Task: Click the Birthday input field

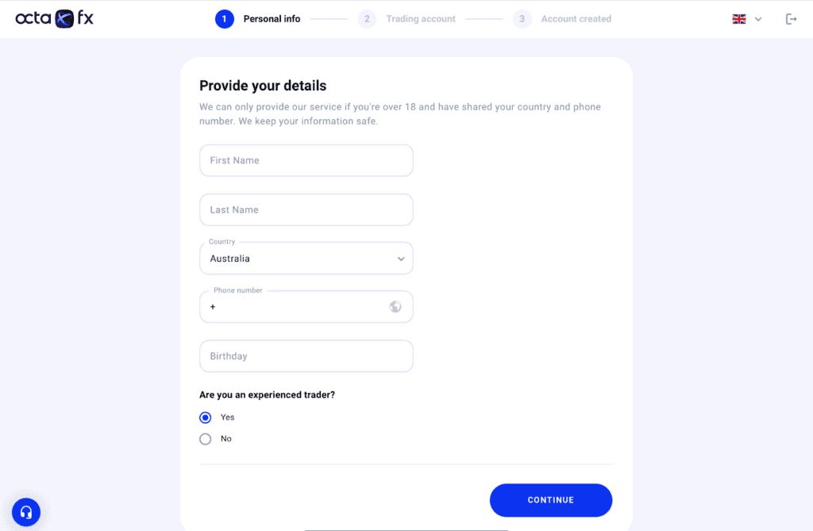Action: 306,356
